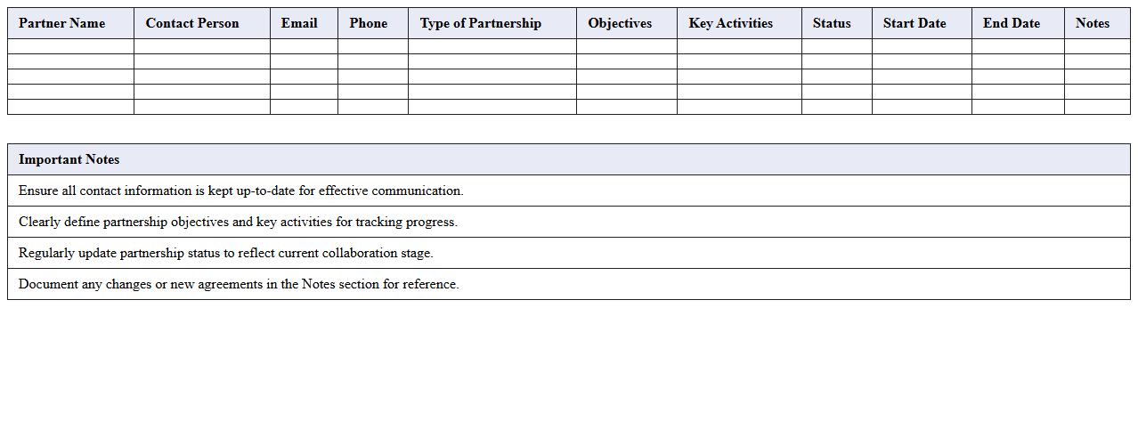1138x446 pixels.
Task: Click the Email column header
Action: click(x=299, y=23)
